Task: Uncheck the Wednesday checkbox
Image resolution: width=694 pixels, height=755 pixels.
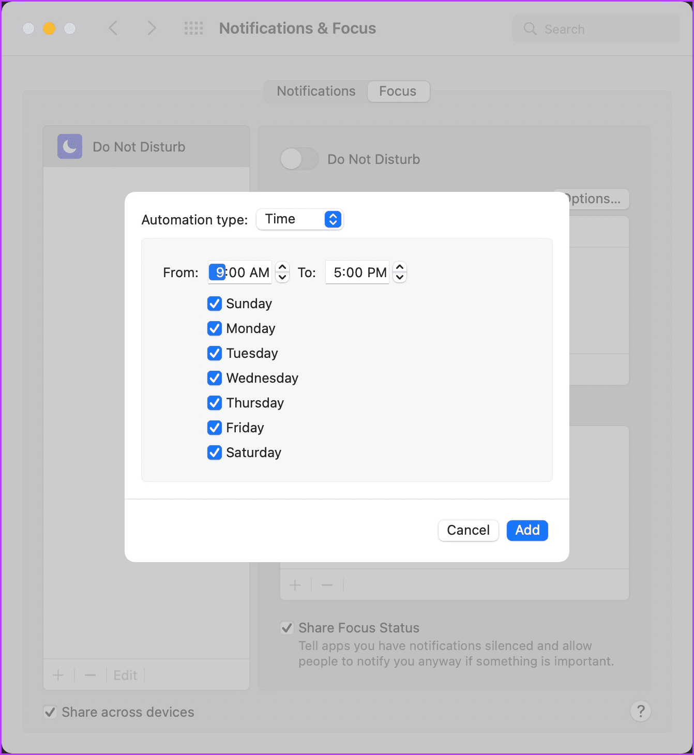Action: (215, 378)
